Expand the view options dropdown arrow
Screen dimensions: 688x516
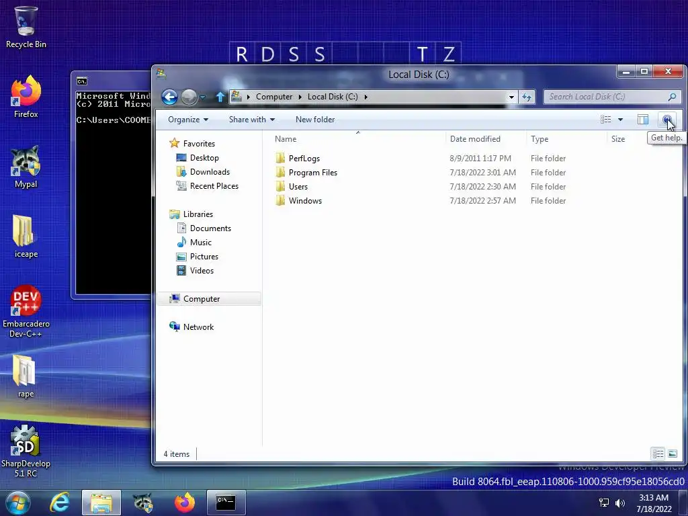620,120
